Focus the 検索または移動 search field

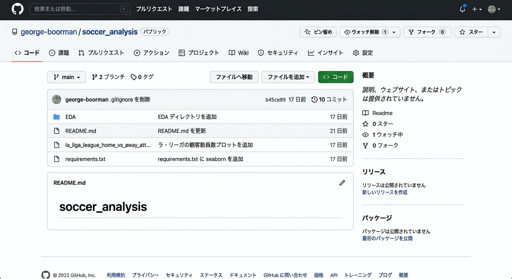point(80,9)
